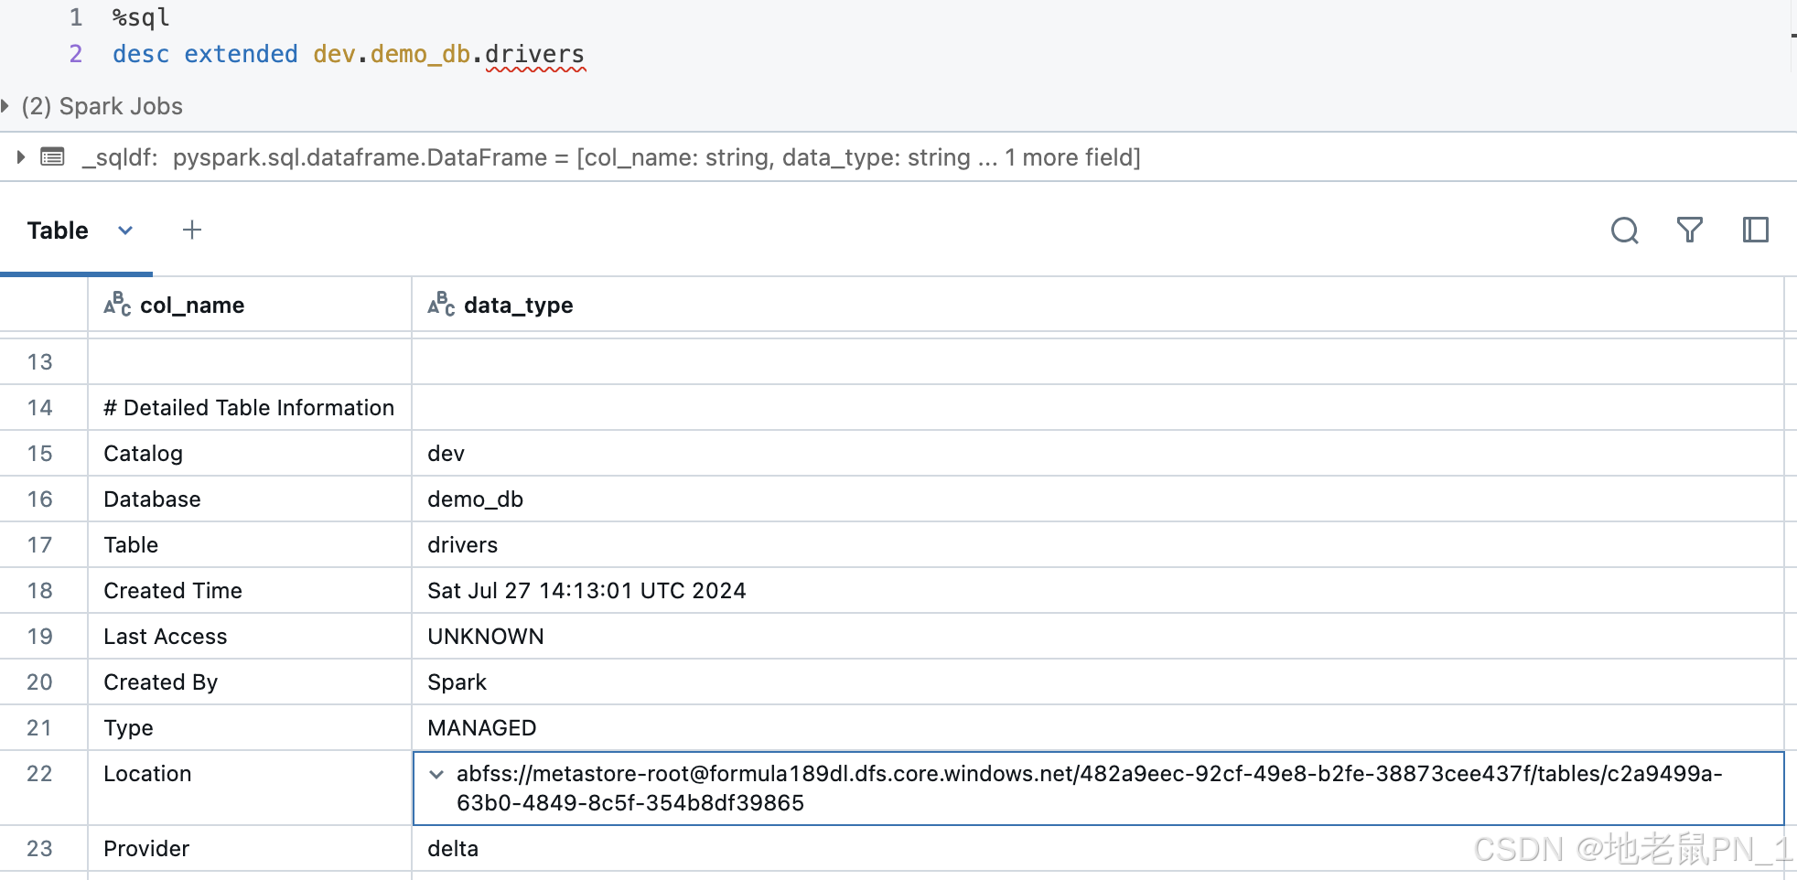The image size is (1797, 880).
Task: Expand the (2) Spark Jobs section
Action: click(x=7, y=104)
